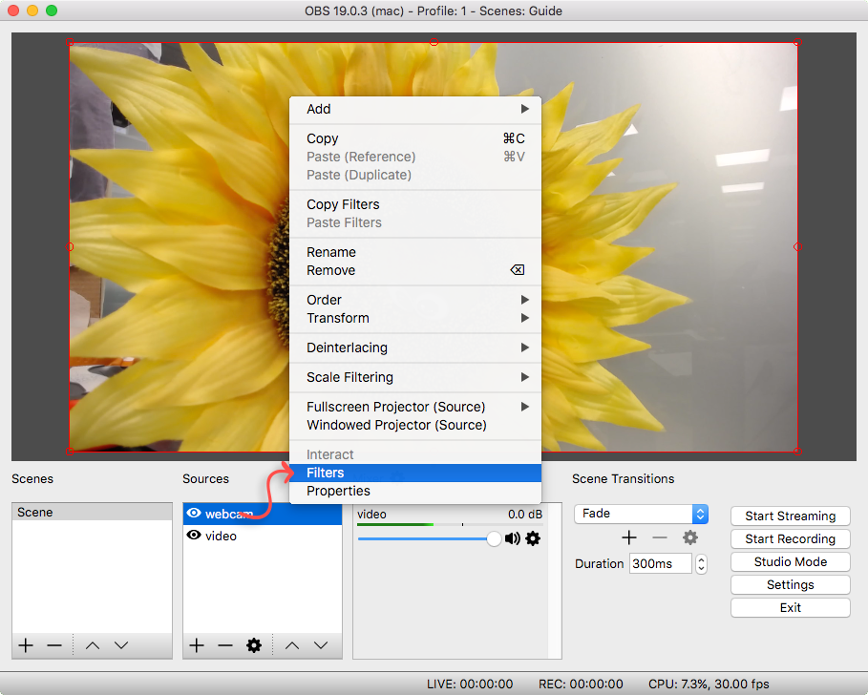This screenshot has width=868, height=695.
Task: Expand the Transform submenu
Action: (415, 318)
